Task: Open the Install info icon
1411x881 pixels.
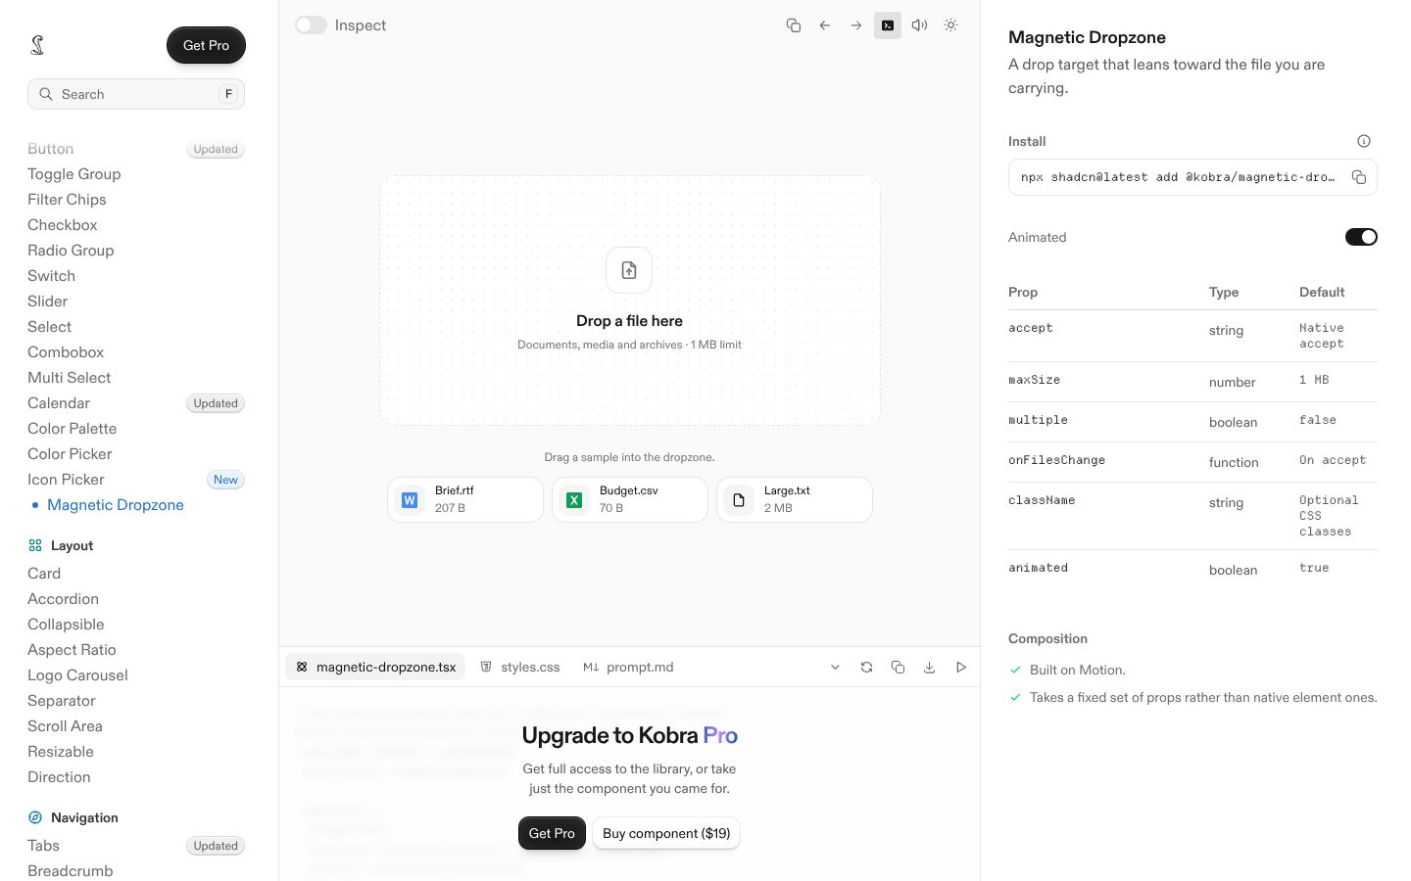Action: point(1364,141)
